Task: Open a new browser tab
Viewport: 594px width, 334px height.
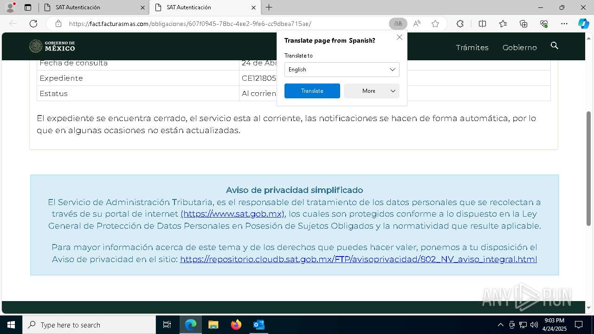Action: coord(269,7)
